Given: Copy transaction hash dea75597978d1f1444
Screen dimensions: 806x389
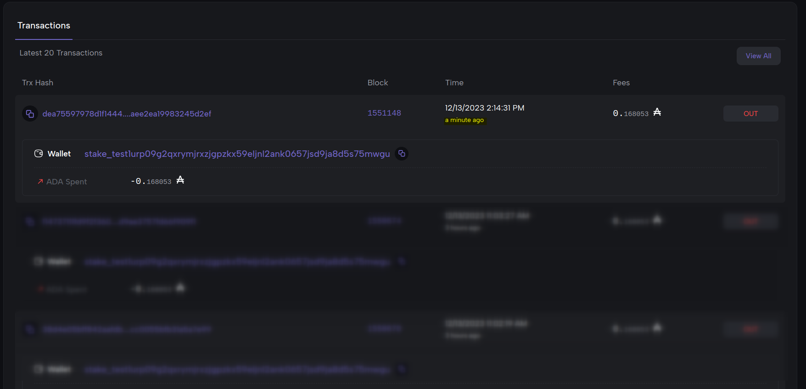Looking at the screenshot, I should 30,114.
